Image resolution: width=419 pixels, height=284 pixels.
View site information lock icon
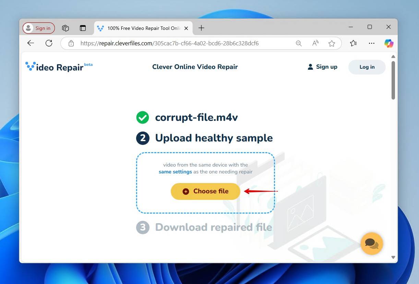(x=71, y=43)
